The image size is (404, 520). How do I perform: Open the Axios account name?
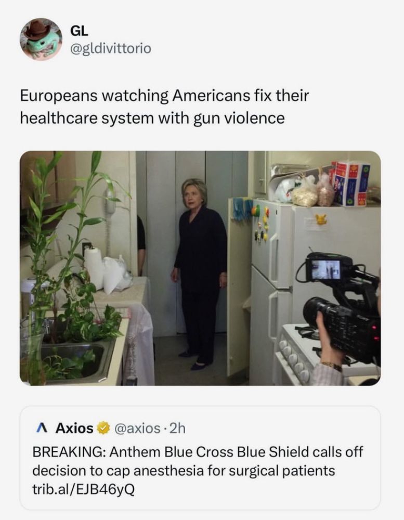[x=74, y=428]
